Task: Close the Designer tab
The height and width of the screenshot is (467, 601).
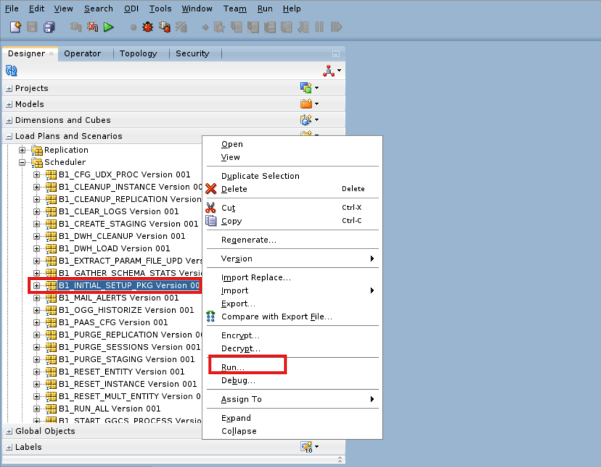Action: tap(52, 54)
